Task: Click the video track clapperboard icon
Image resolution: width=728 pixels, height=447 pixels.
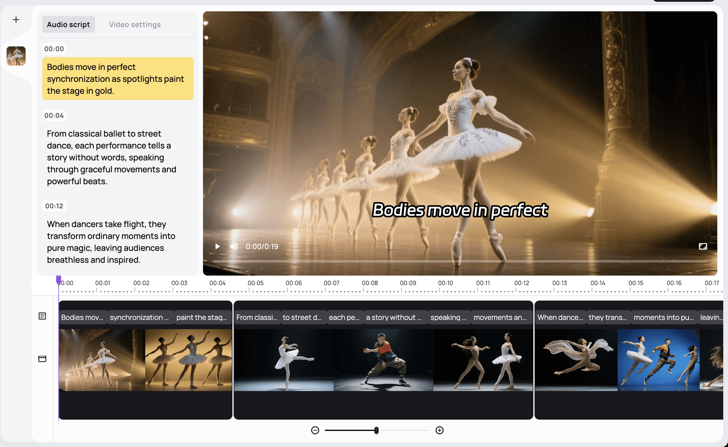Action: 42,359
